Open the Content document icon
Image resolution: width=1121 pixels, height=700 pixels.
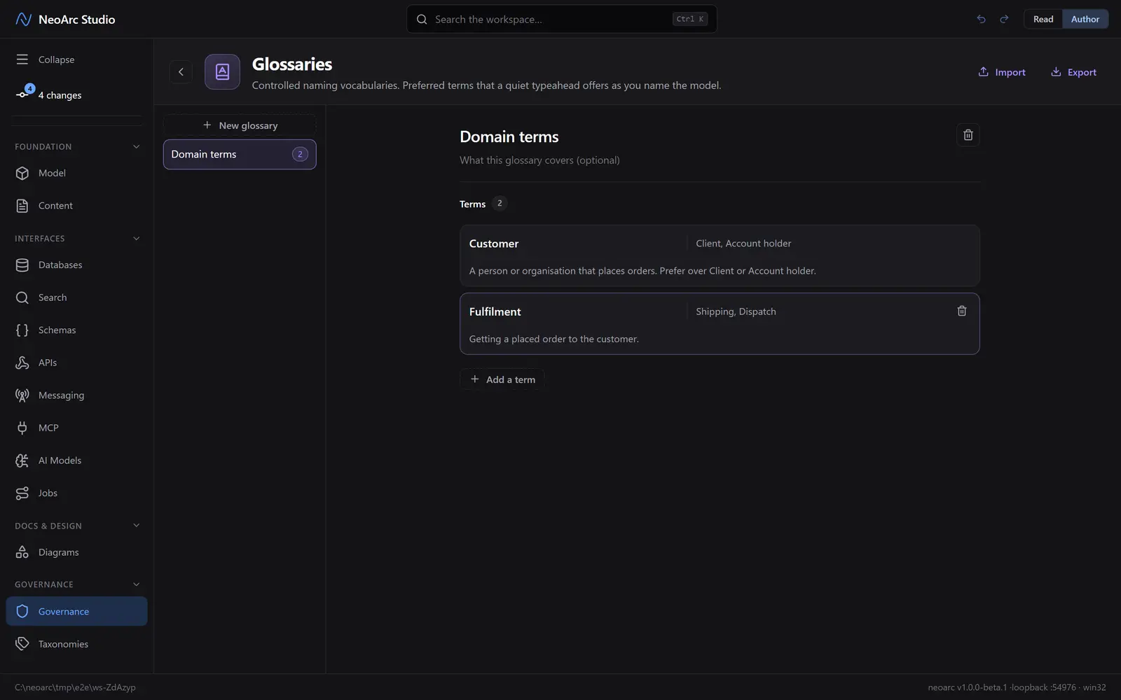coord(22,206)
